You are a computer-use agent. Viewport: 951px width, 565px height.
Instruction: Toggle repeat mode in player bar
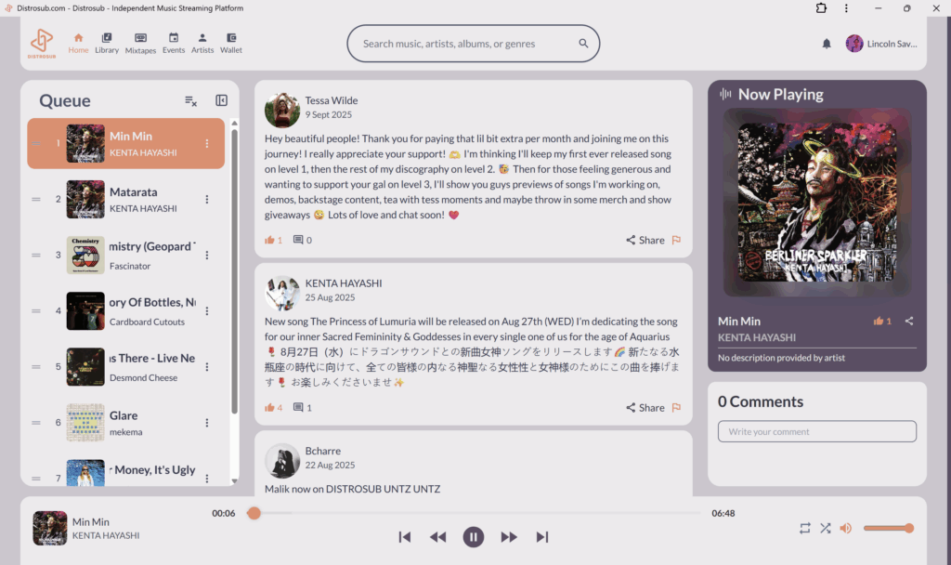(x=805, y=528)
